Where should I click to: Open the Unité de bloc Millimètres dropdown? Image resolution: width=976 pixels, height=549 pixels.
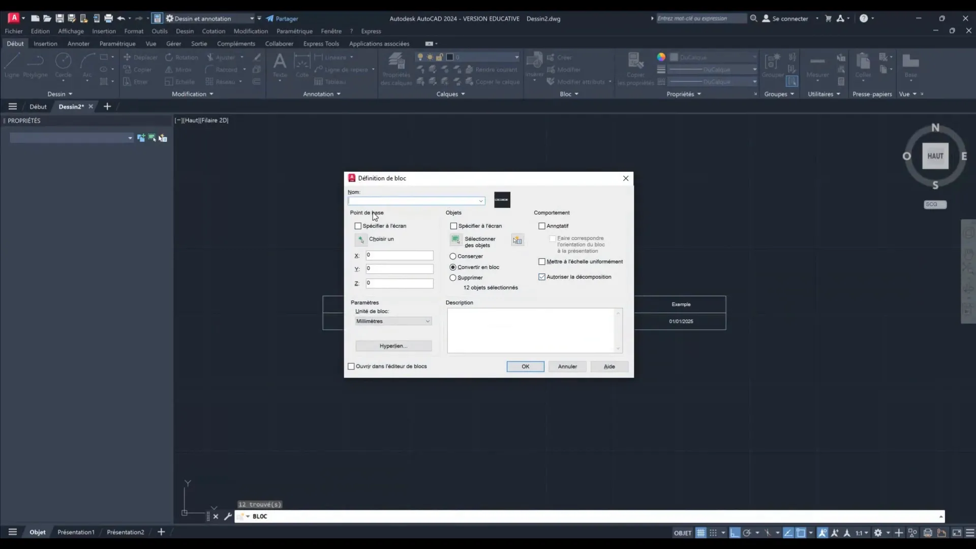point(393,321)
